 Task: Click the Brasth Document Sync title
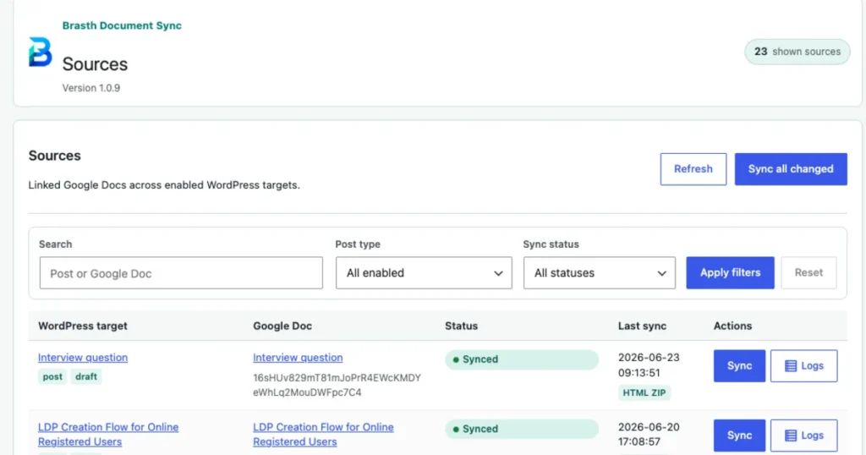(x=122, y=25)
